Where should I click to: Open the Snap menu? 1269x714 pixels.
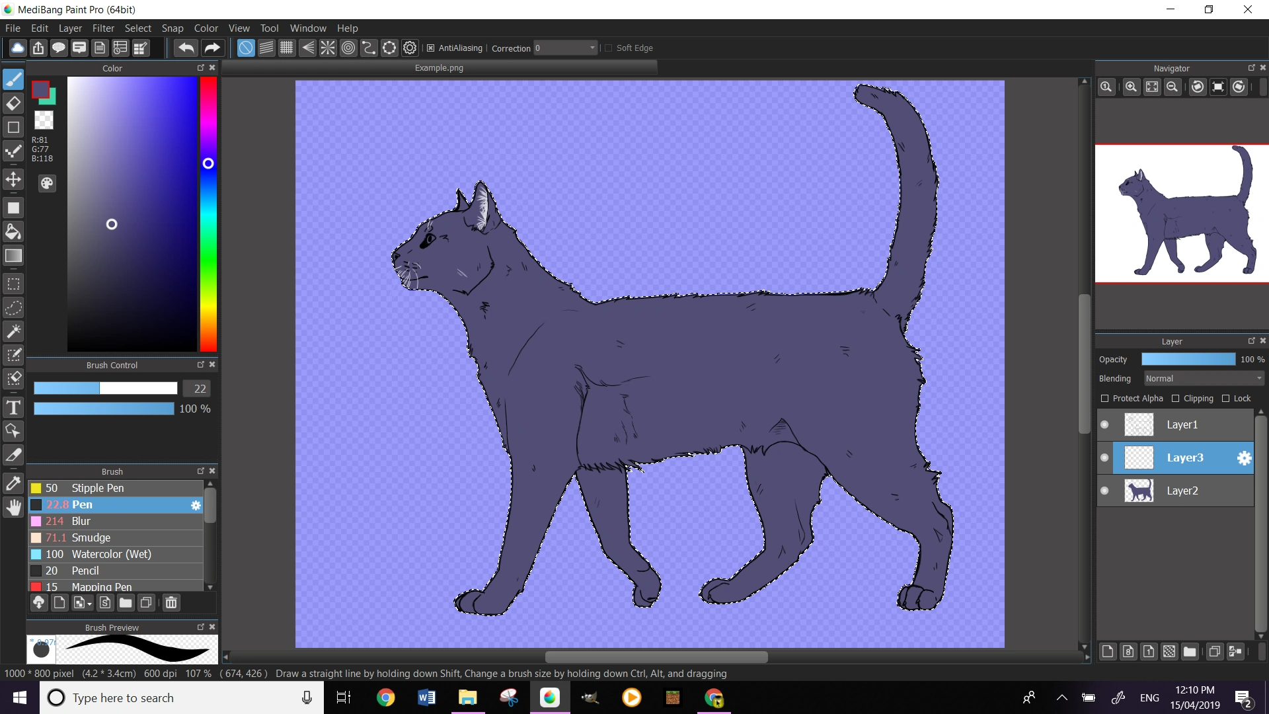pos(172,28)
